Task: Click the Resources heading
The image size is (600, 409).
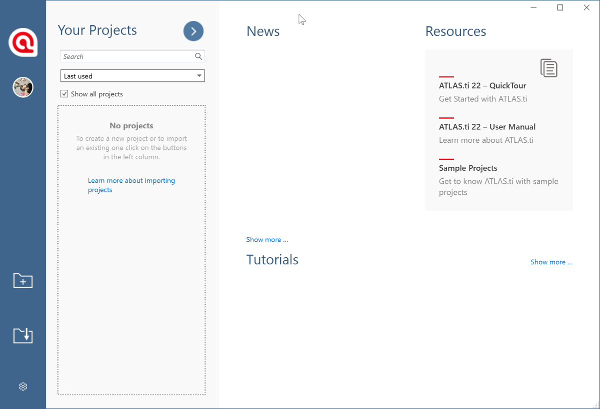Action: point(455,31)
